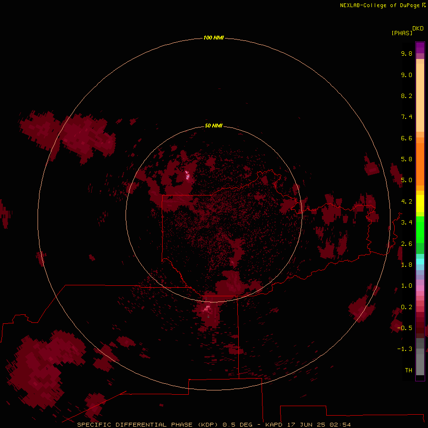Click the (KDP) text in the caption
This screenshot has width=428, height=428.
click(x=208, y=425)
